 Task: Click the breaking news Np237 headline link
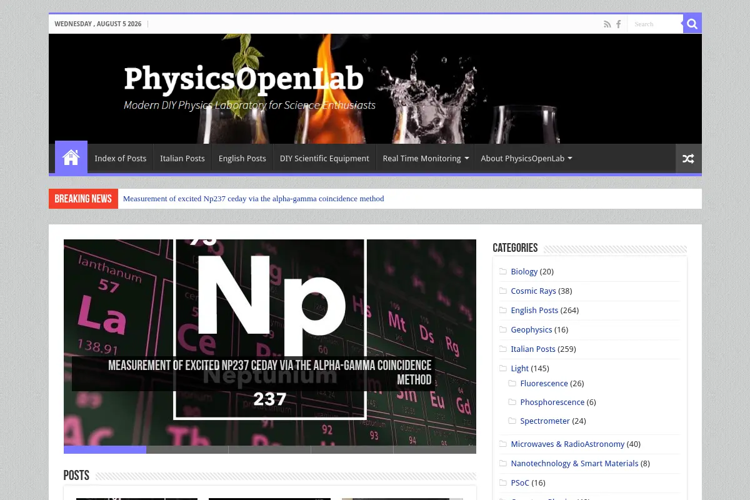tap(253, 199)
